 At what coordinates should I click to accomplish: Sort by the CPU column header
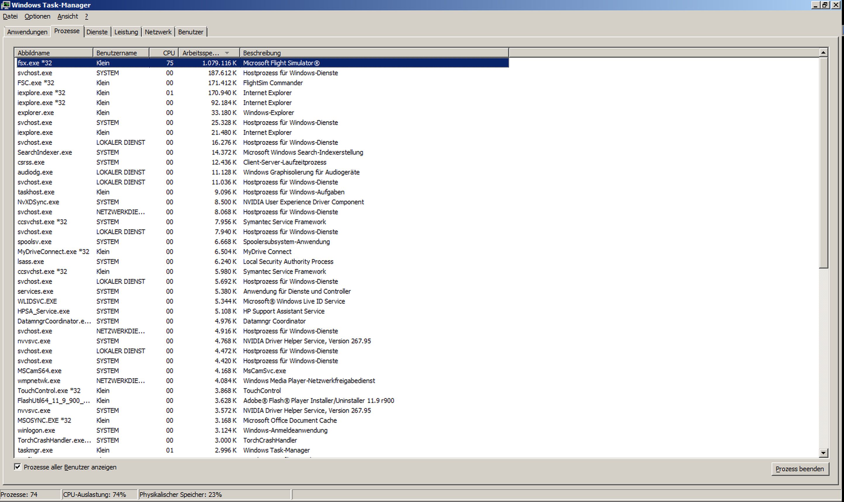168,53
